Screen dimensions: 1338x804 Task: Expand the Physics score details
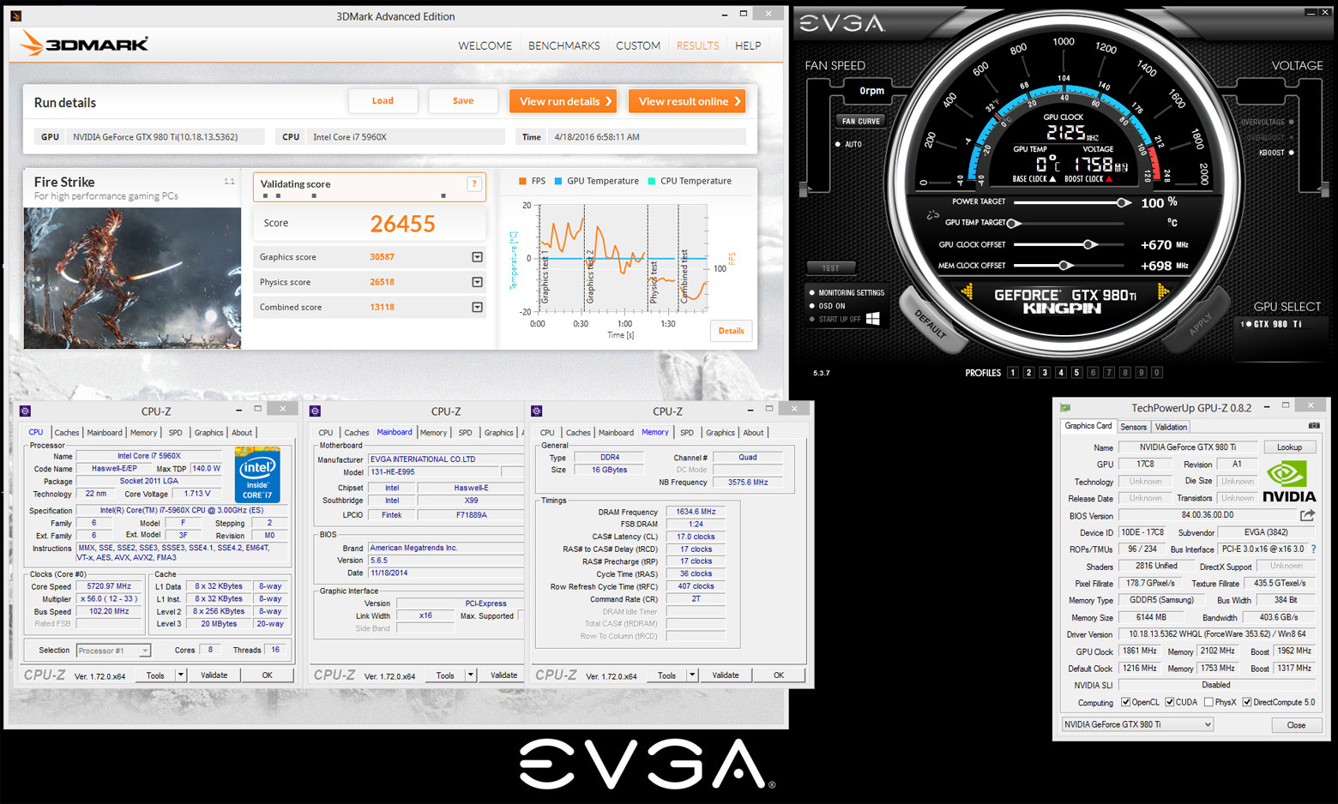[x=477, y=282]
